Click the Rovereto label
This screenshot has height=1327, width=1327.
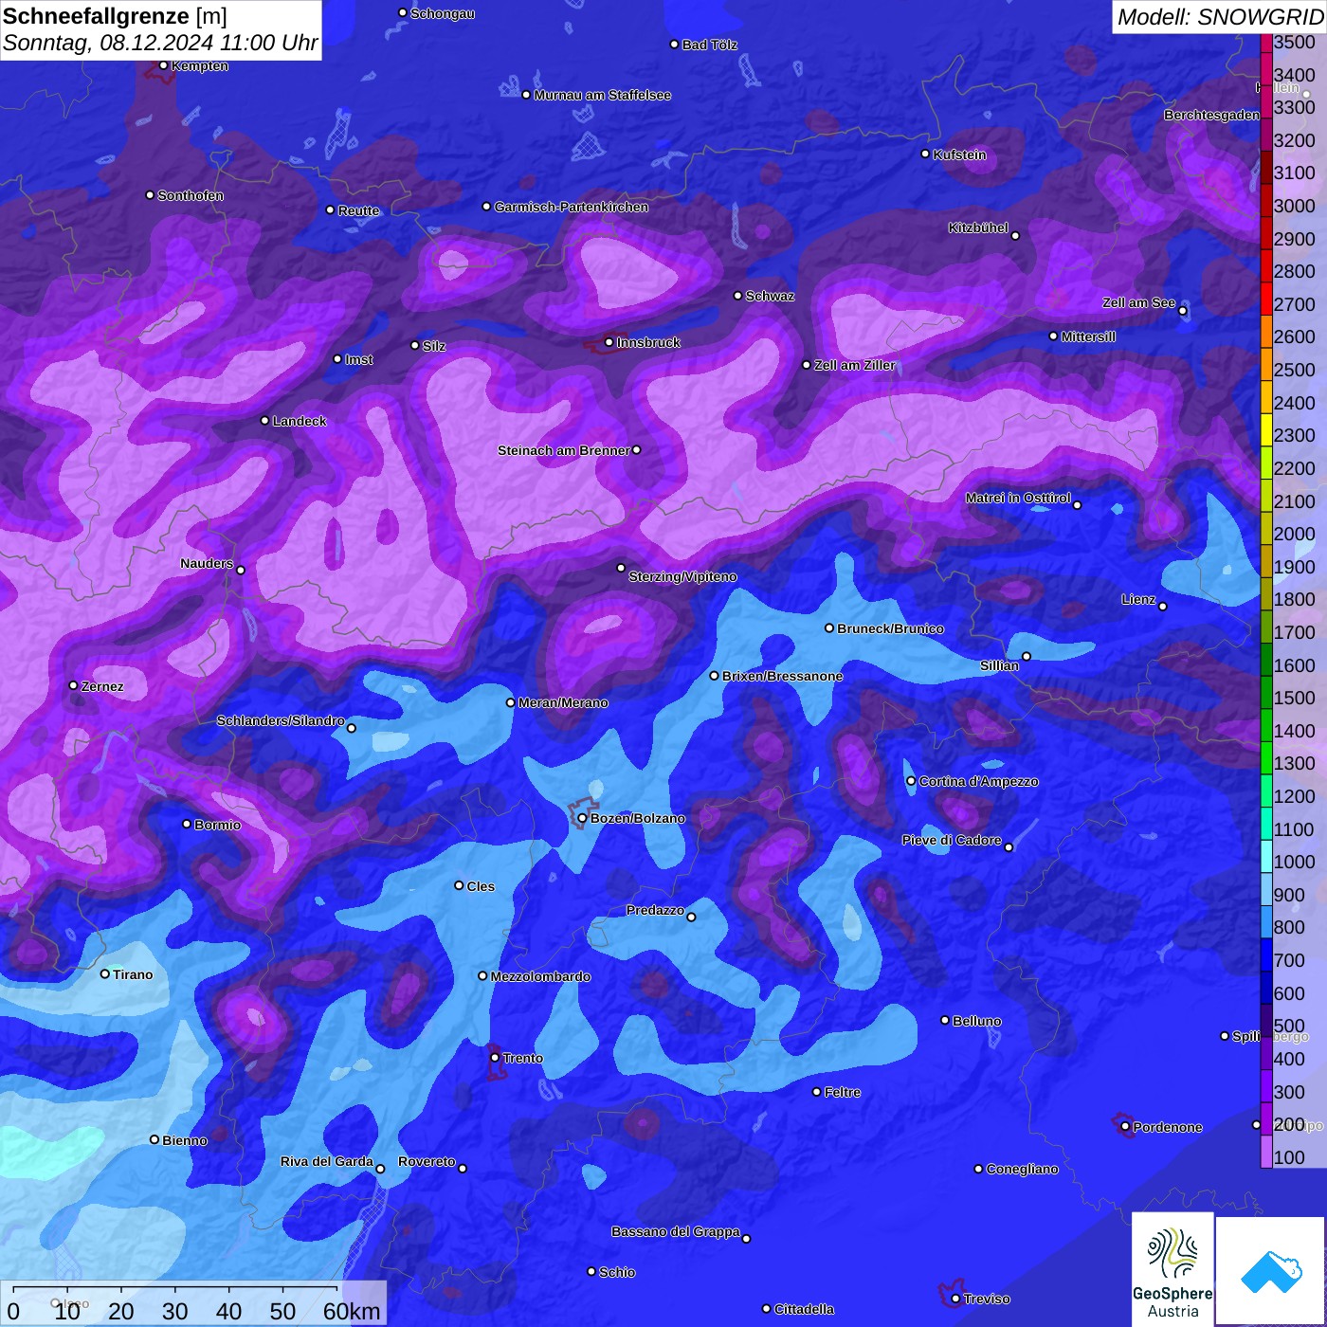pyautogui.click(x=427, y=1161)
